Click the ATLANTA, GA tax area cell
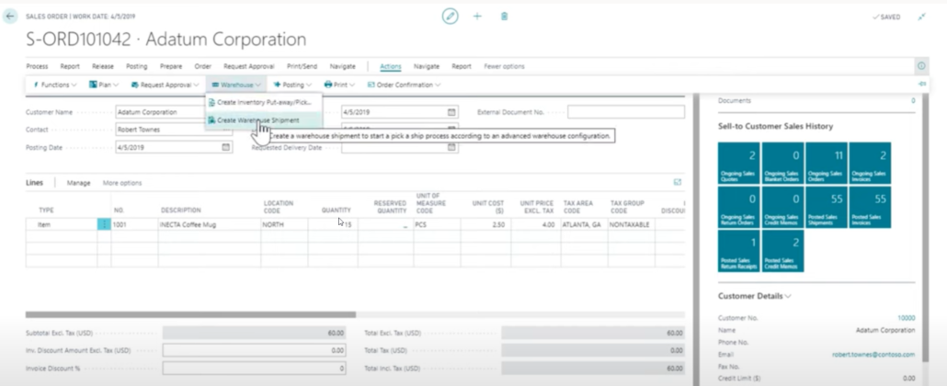947x386 pixels. [x=584, y=224]
